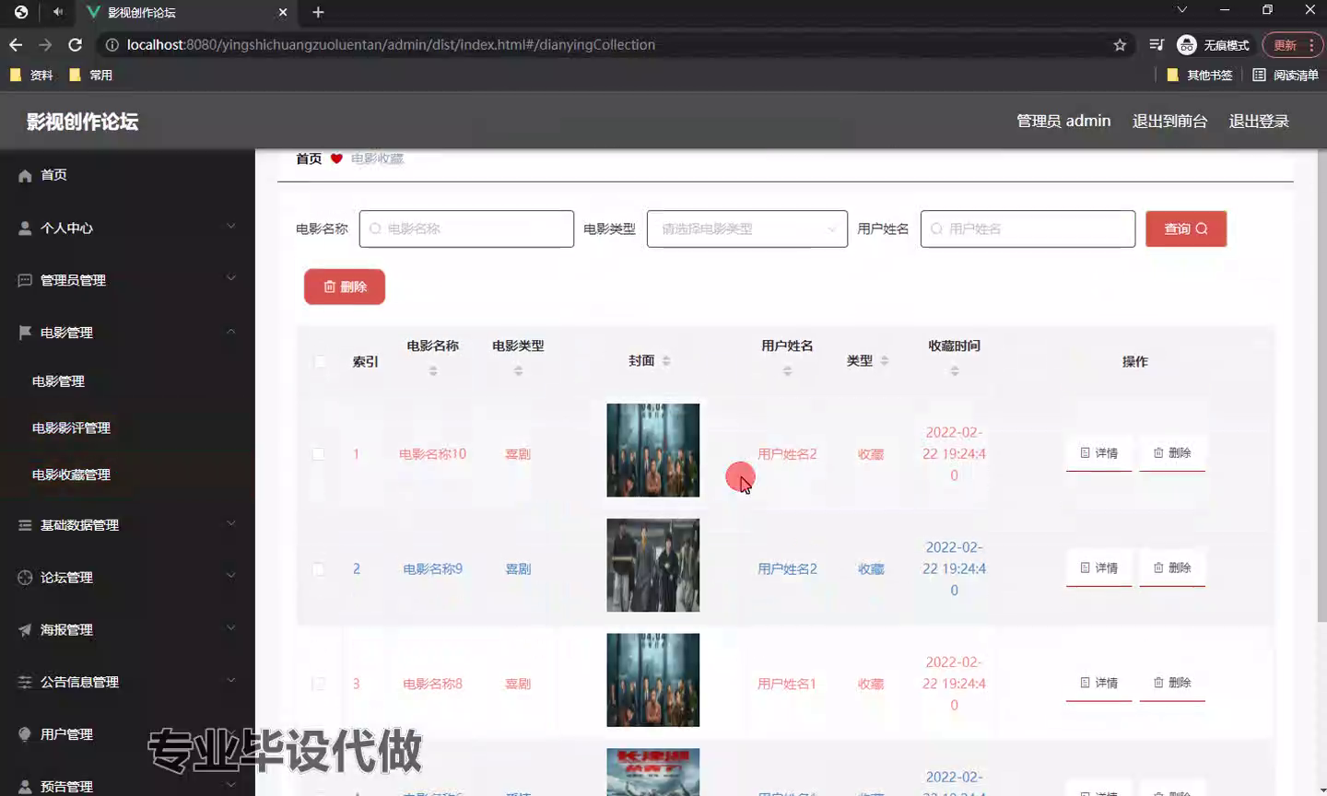Click the paper-plane icon beside 海报管理

[25, 630]
